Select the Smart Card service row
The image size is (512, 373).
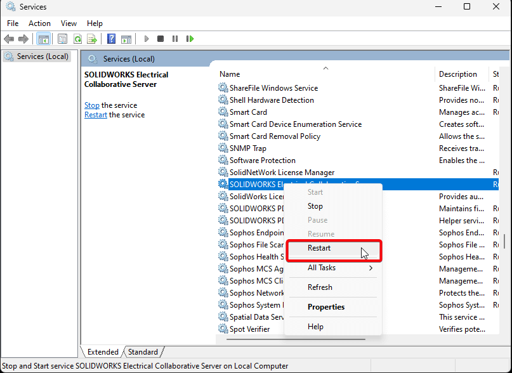(357, 112)
